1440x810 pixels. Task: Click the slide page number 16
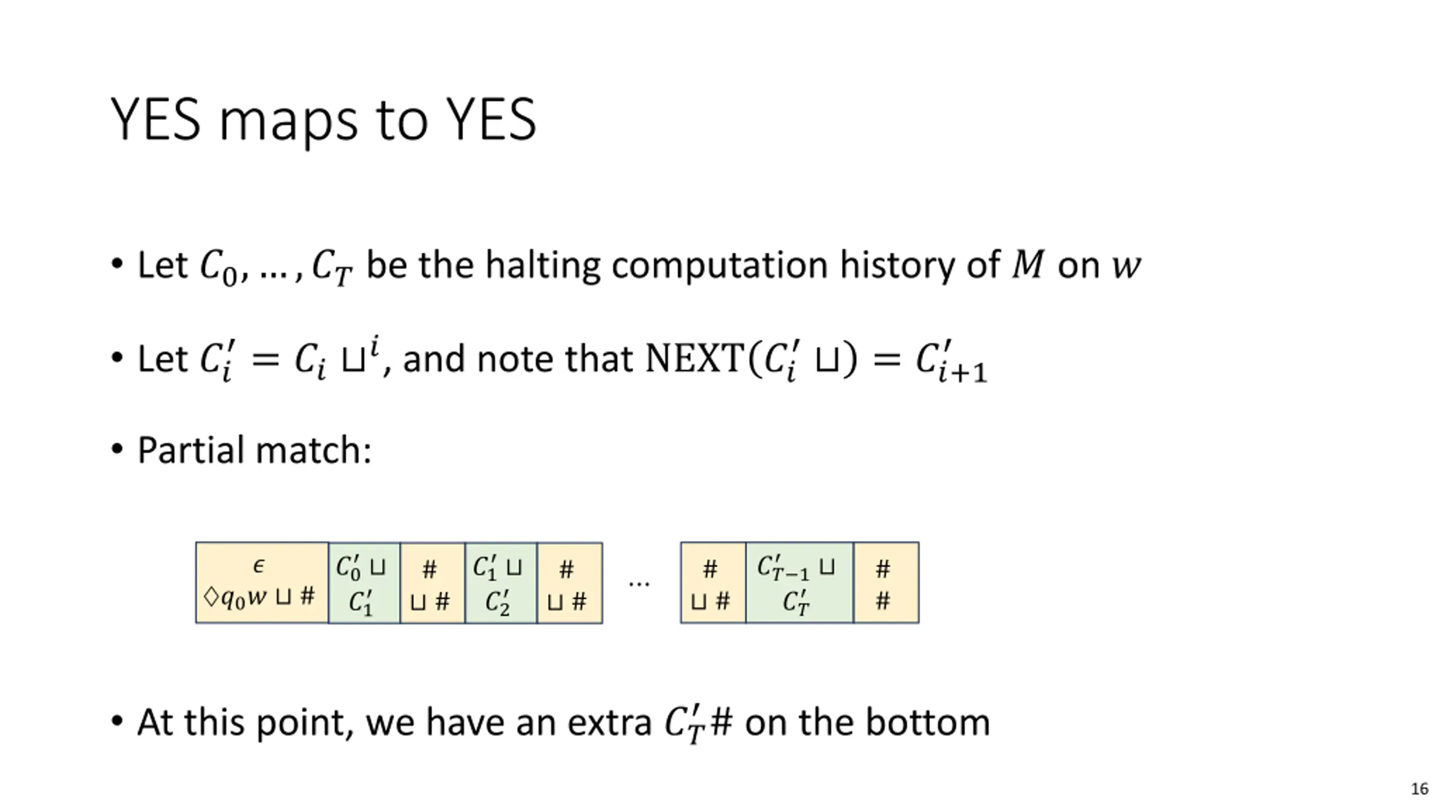[1419, 789]
